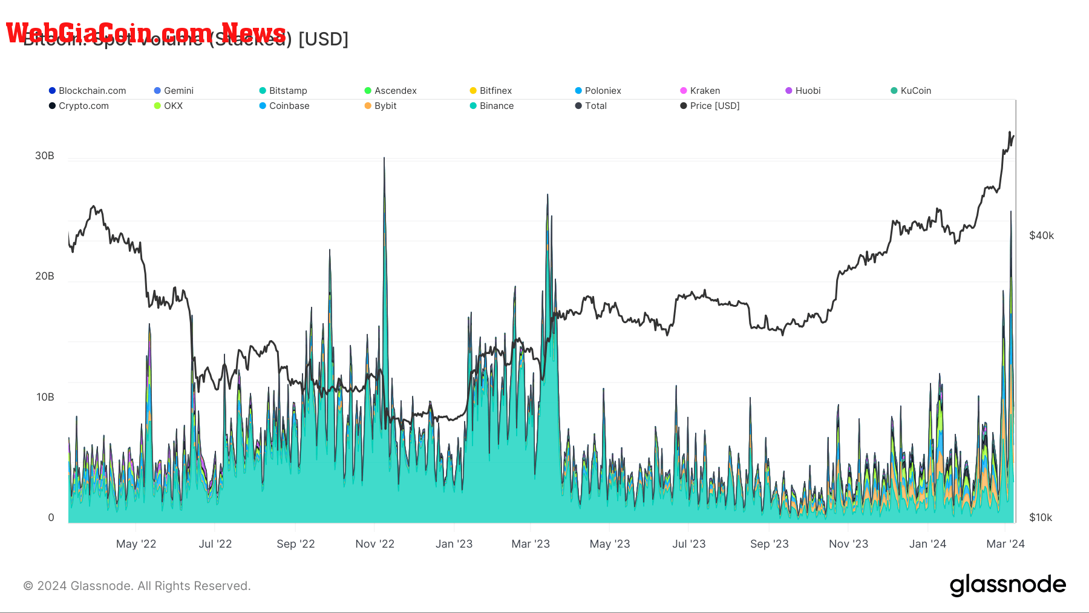Click the Sep '22 x-axis label
This screenshot has width=1089, height=613.
pos(296,544)
